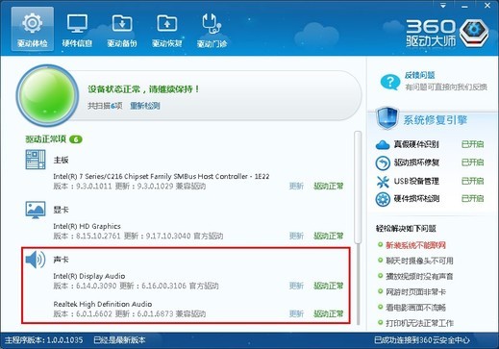Open 播放视频时没有声音 help link

[x=419, y=277]
